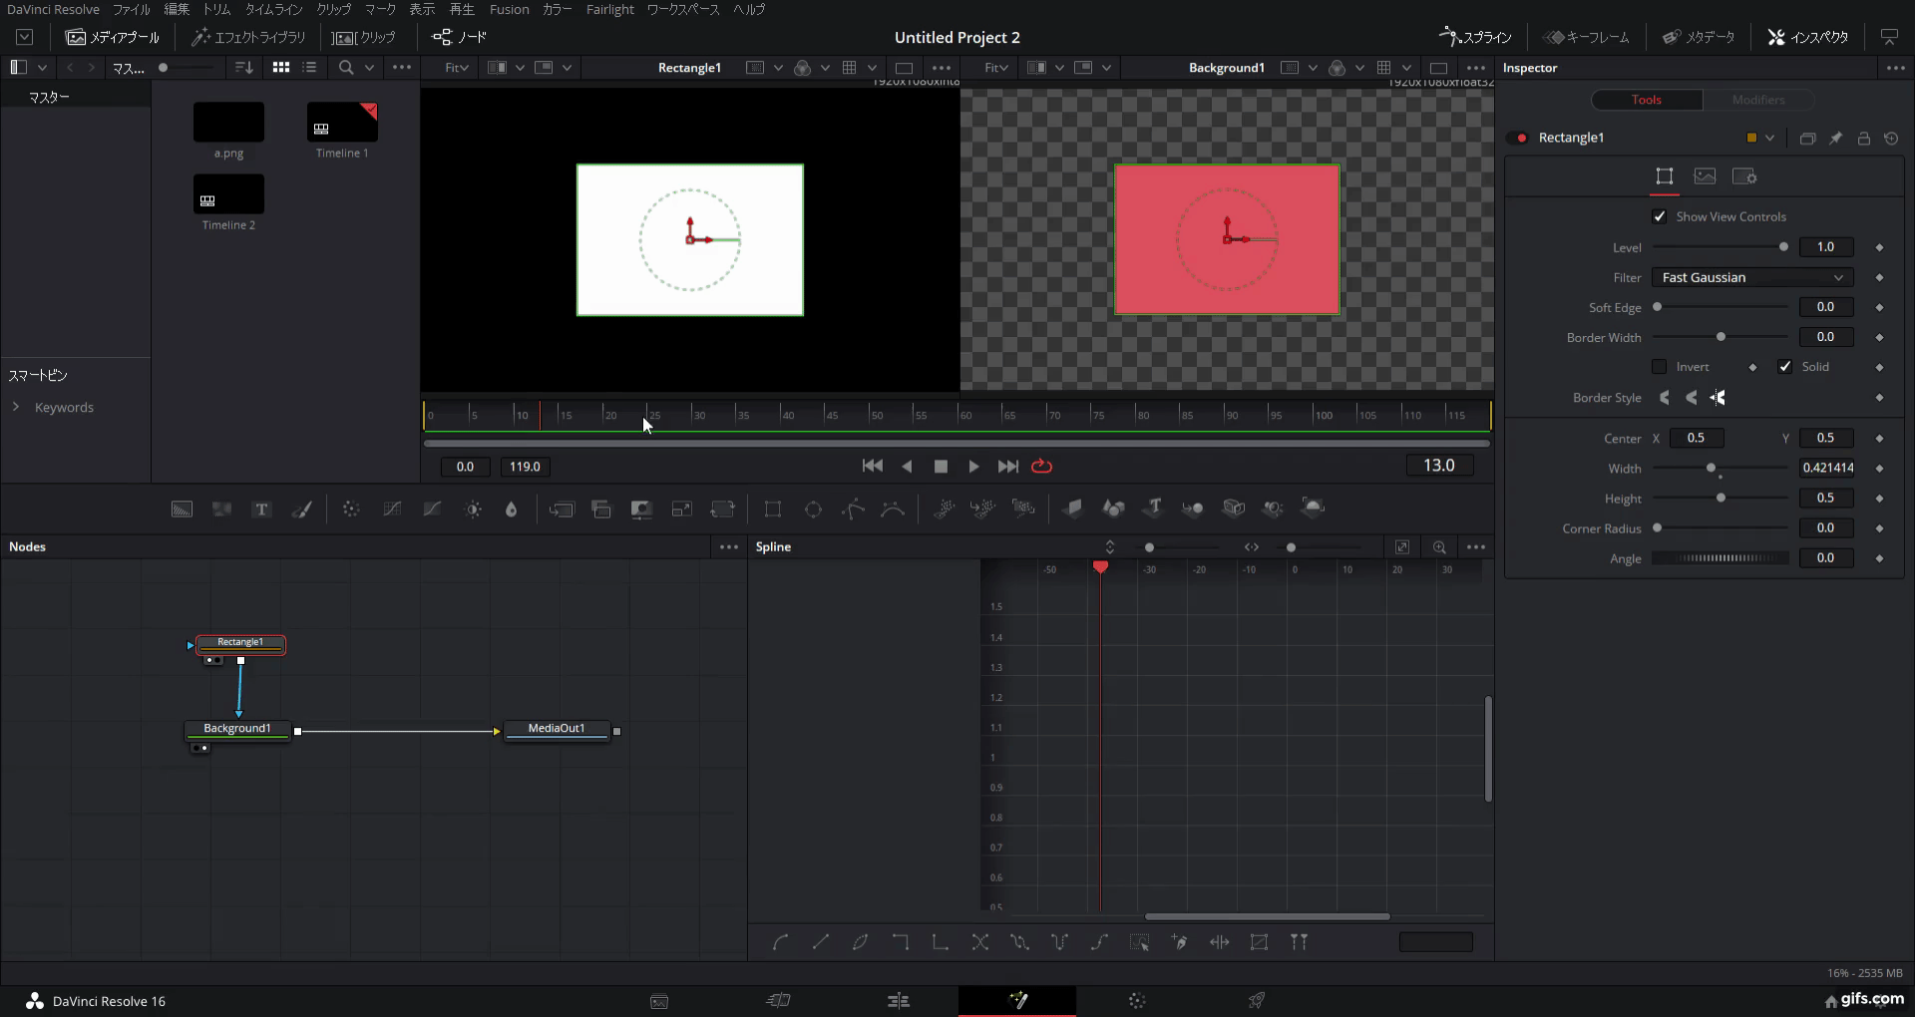
Task: Uncheck Show View Controls in Inspector
Action: [1661, 216]
